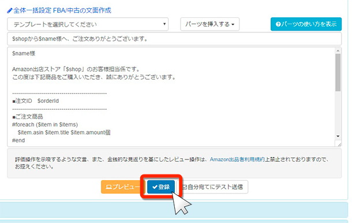Click the '#foreach ($item in $items)' line
The image size is (352, 223).
pyautogui.click(x=45, y=125)
